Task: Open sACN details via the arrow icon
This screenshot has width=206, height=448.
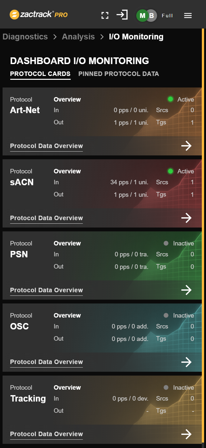Action: coord(186,218)
